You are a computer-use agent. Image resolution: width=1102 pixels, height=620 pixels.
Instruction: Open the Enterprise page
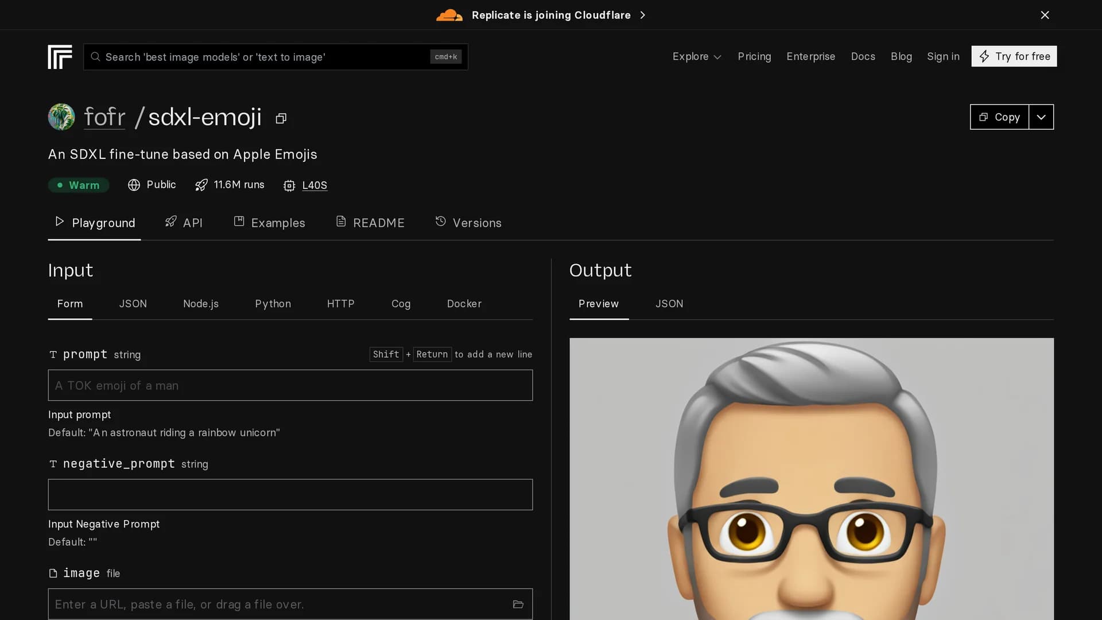tap(810, 56)
